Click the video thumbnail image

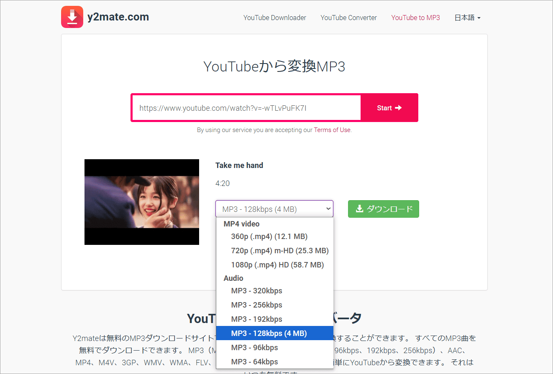142,202
